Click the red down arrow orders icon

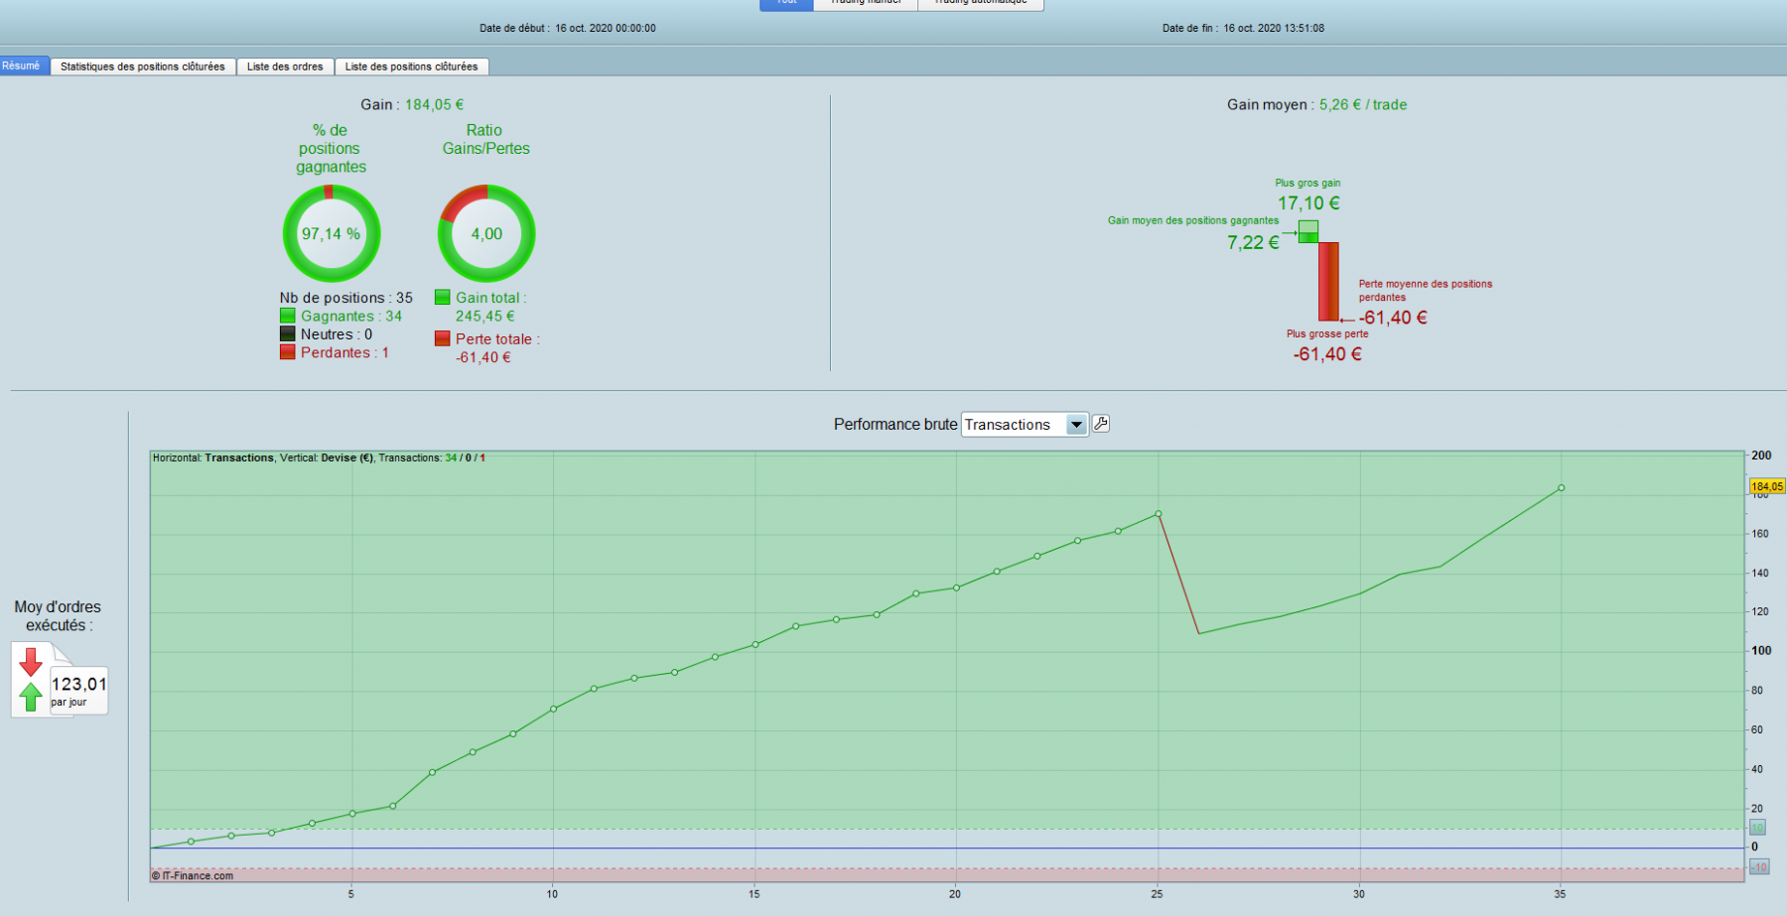[x=31, y=662]
